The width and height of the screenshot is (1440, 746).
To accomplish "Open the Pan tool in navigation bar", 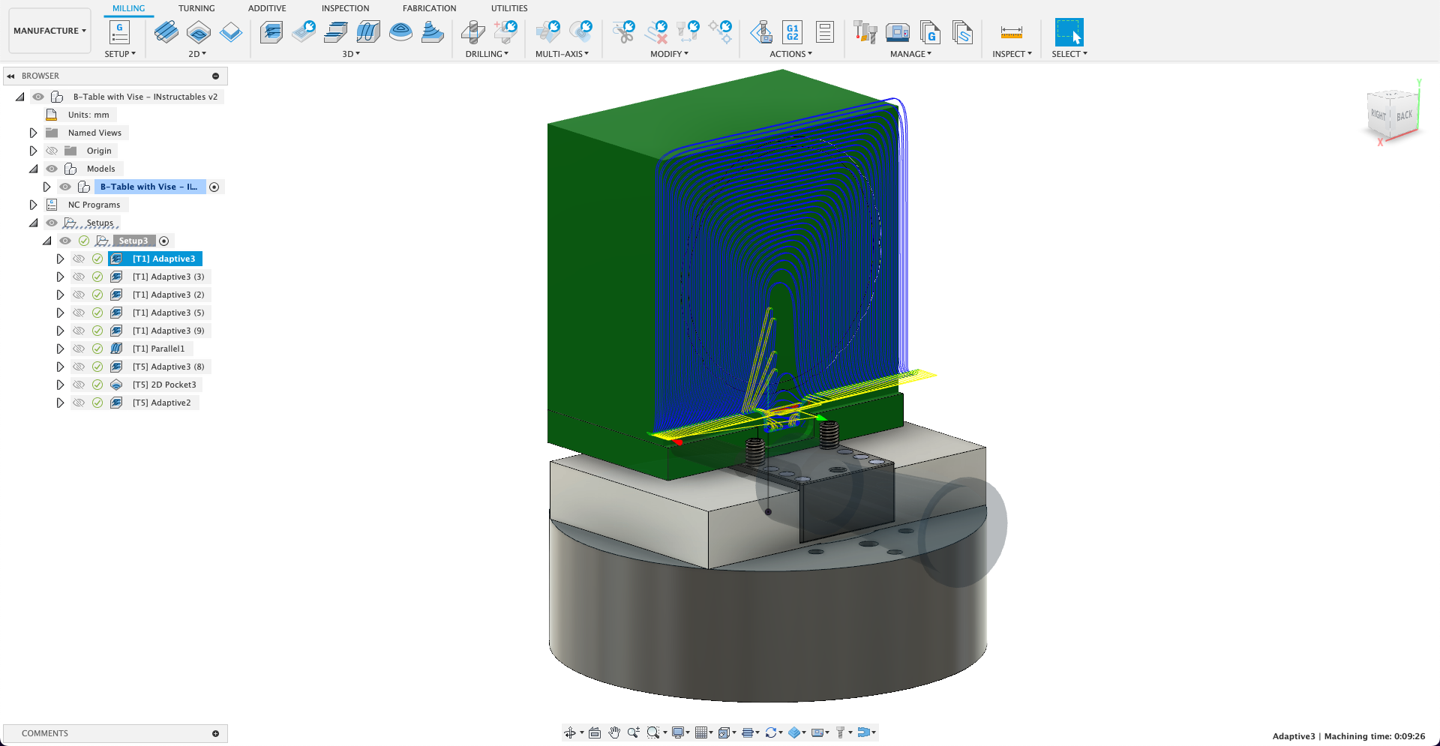I will pos(615,733).
